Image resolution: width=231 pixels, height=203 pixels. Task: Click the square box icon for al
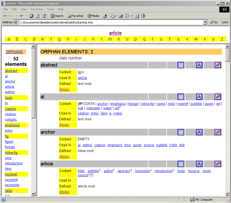[x=181, y=97]
